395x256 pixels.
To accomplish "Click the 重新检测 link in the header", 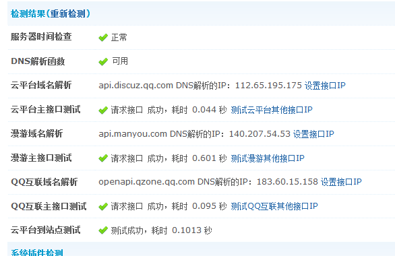I will click(68, 13).
